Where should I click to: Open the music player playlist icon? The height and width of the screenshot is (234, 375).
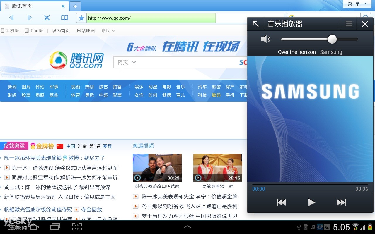[348, 24]
